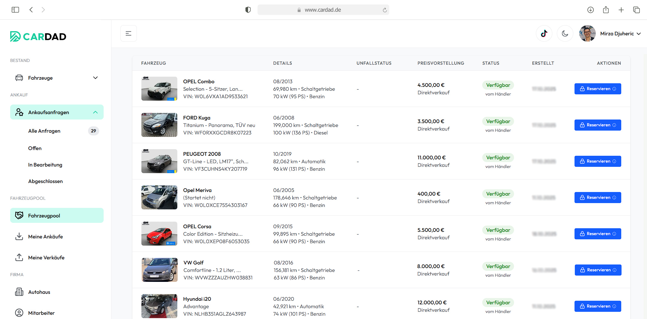Click the CARDAD logo
This screenshot has width=647, height=319.
38,37
